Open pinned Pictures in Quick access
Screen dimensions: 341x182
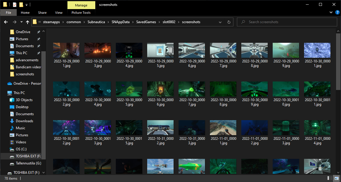[22, 39]
